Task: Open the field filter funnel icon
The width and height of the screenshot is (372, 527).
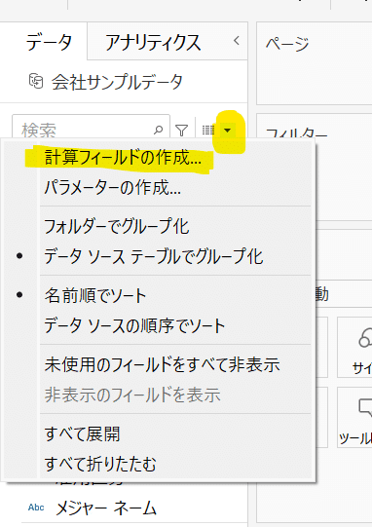Action: (182, 131)
